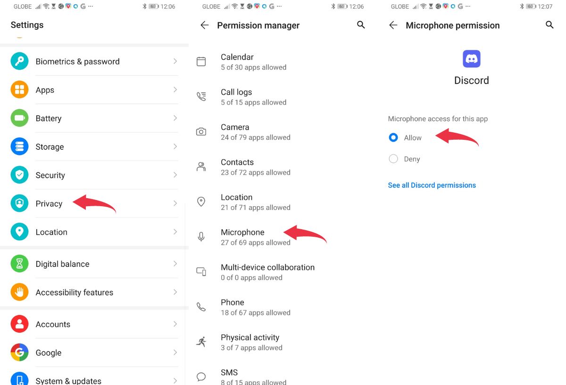Select Deny microphone access radio button

click(393, 159)
